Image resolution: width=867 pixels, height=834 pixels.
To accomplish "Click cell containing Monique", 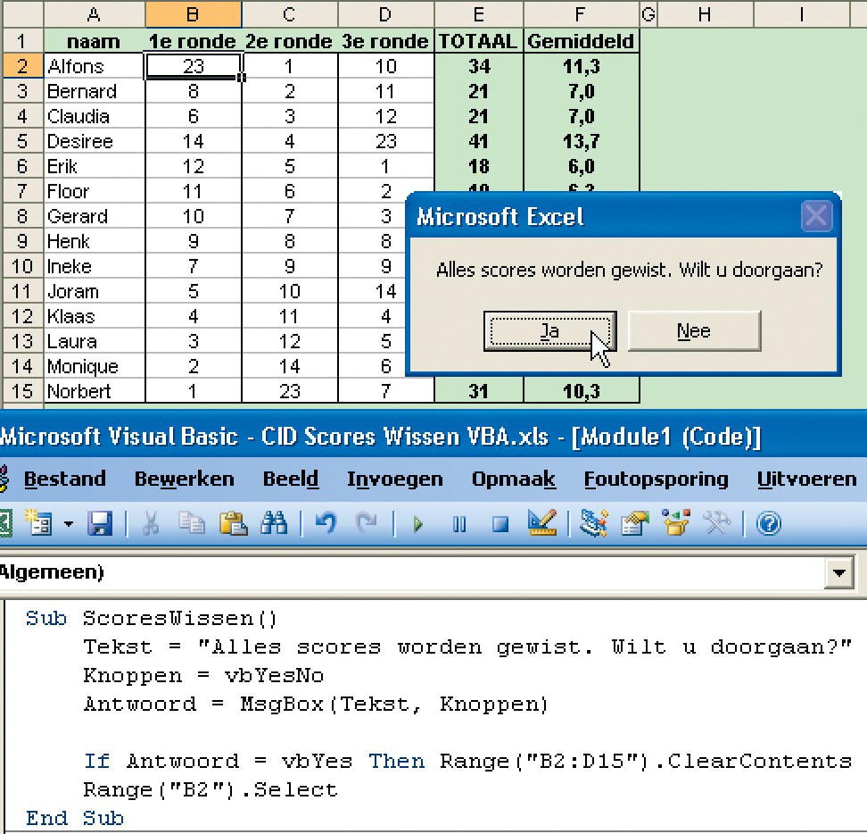I will point(94,366).
